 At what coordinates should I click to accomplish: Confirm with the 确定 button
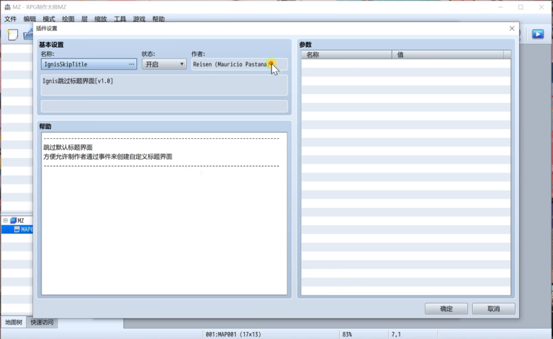[x=446, y=309]
